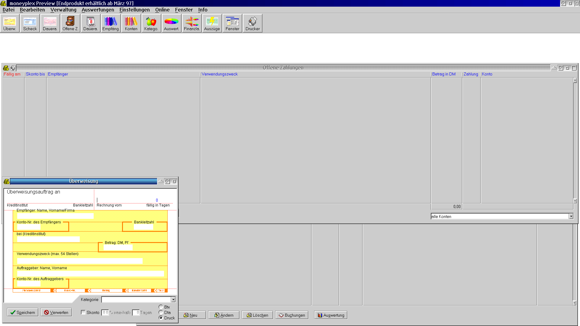Open the Verwaltung menu

tap(63, 10)
